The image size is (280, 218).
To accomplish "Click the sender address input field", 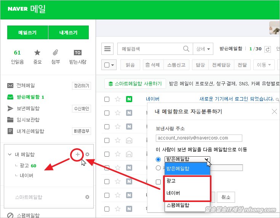I will click(199, 138).
